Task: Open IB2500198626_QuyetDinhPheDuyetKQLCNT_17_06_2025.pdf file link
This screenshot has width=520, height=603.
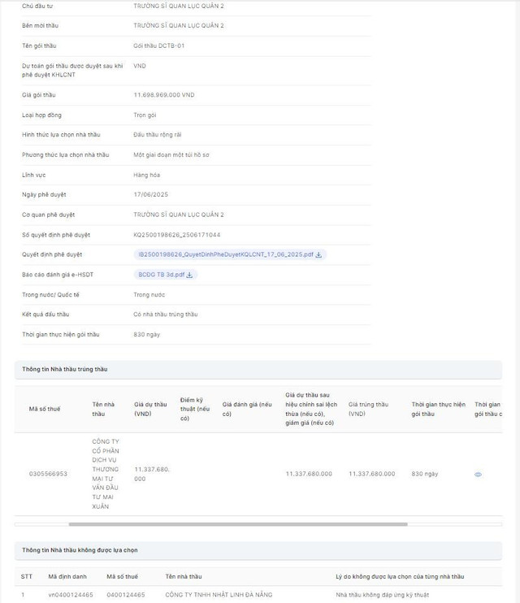Action: pyautogui.click(x=225, y=254)
